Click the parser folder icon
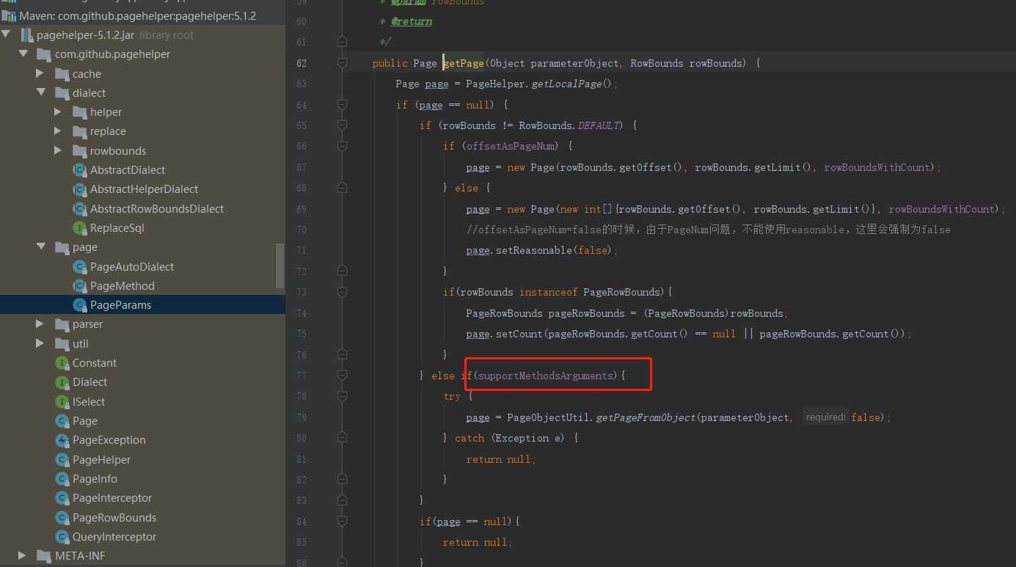This screenshot has width=1016, height=567. (62, 324)
